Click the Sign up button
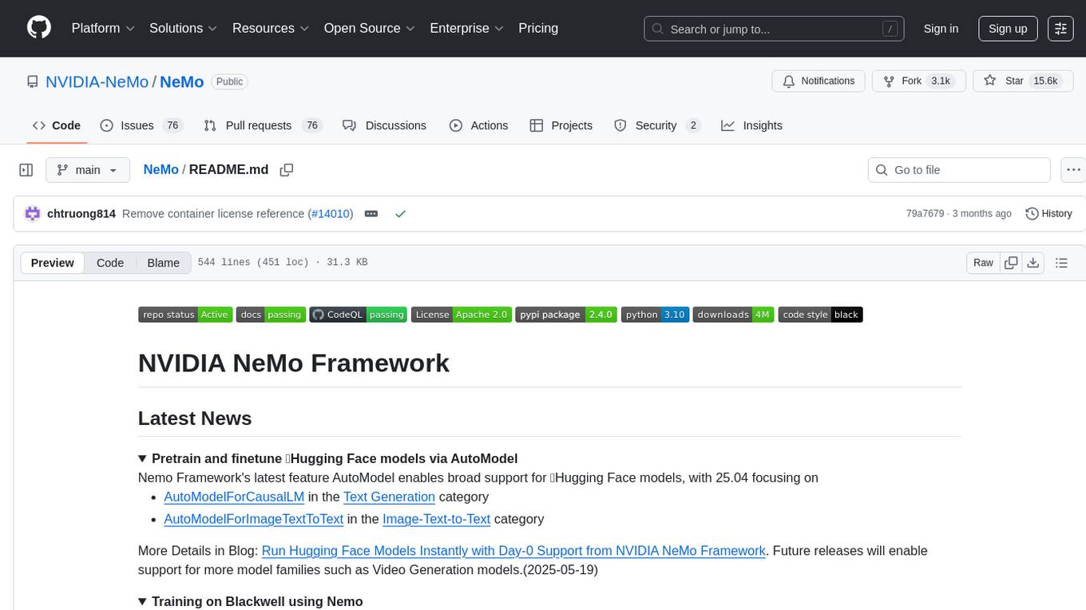The width and height of the screenshot is (1086, 610). point(1008,28)
